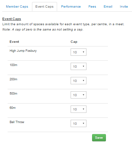Viewport: 132px width, 145px height.
Task: Switch to the Member Caps tab
Action: [x=17, y=7]
